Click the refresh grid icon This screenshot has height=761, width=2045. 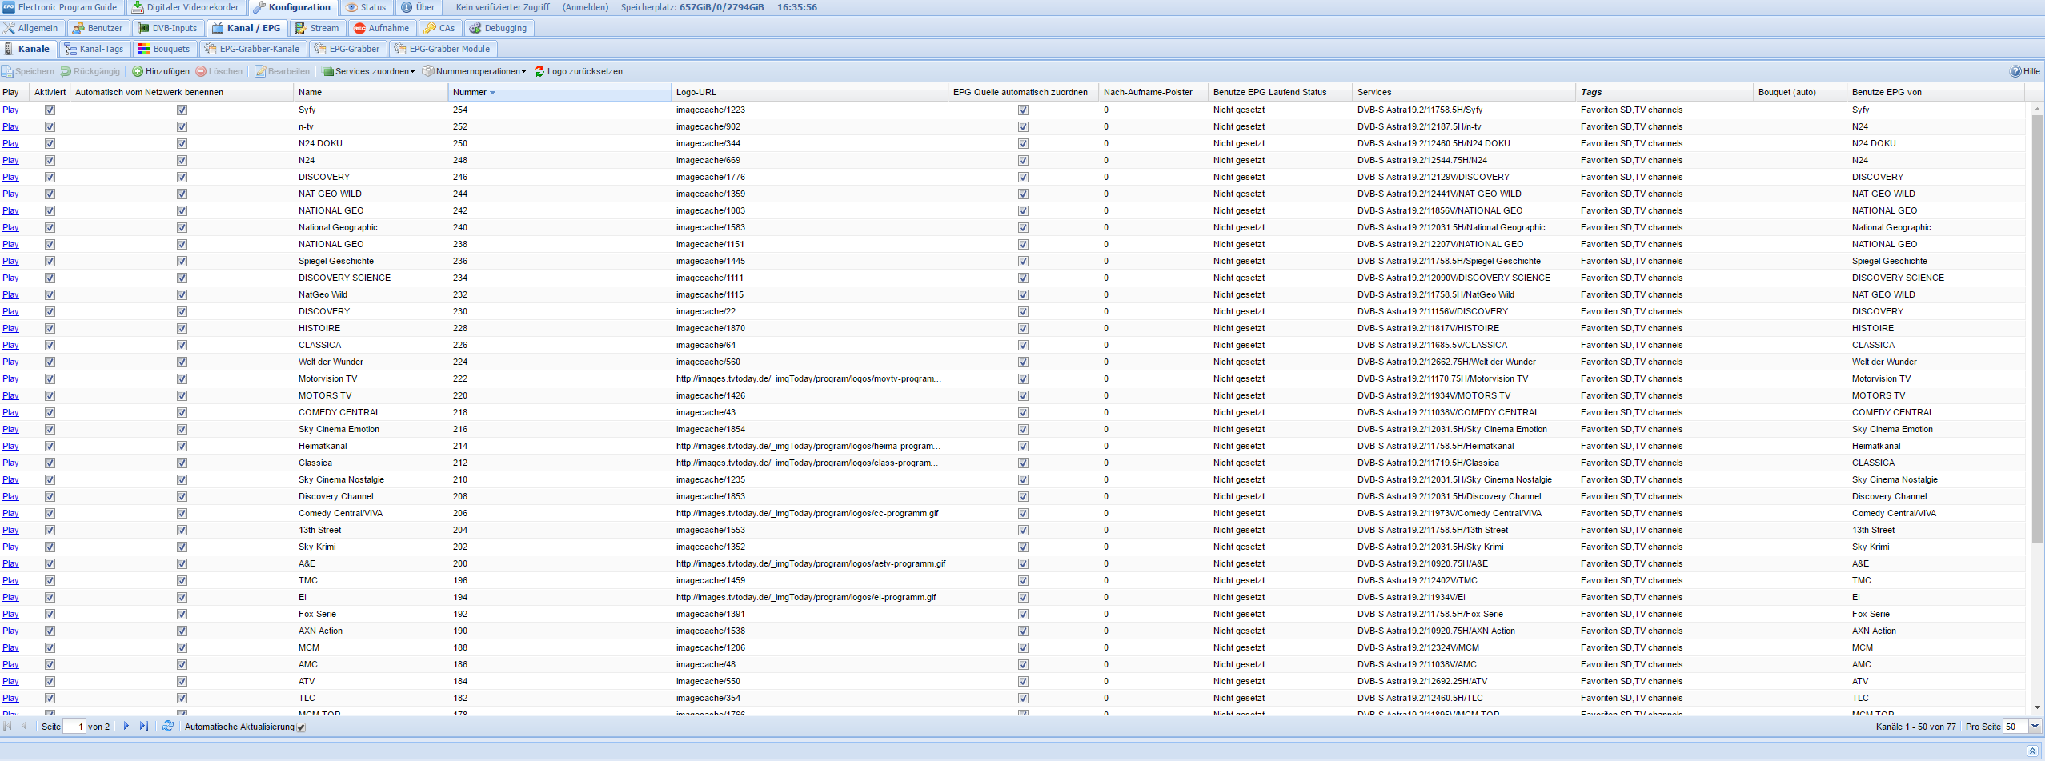click(x=167, y=726)
